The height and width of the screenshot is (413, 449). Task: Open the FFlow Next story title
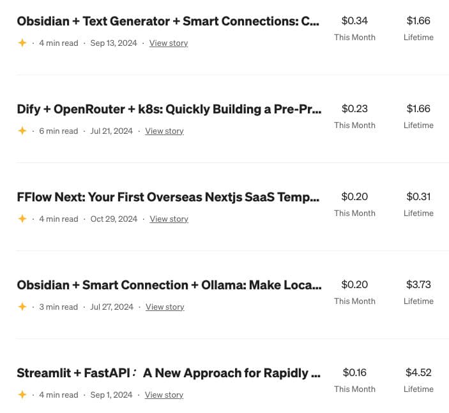point(168,197)
